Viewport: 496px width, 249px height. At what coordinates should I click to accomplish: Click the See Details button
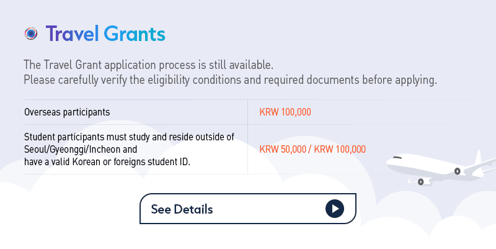pos(247,209)
